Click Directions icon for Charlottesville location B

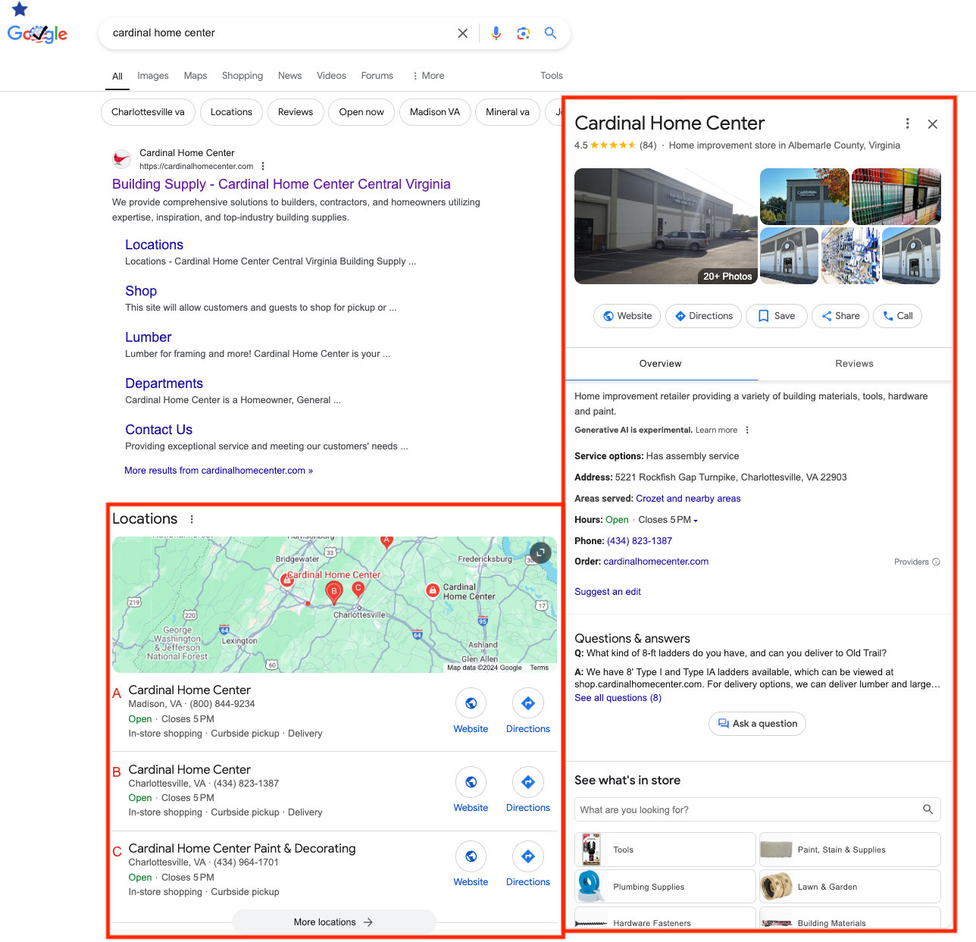coord(528,782)
